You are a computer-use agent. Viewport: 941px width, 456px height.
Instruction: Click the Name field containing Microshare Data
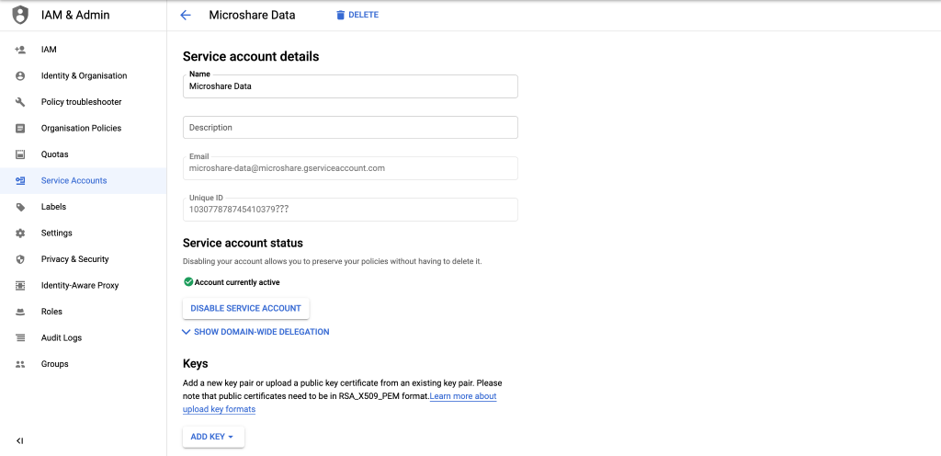(x=350, y=86)
